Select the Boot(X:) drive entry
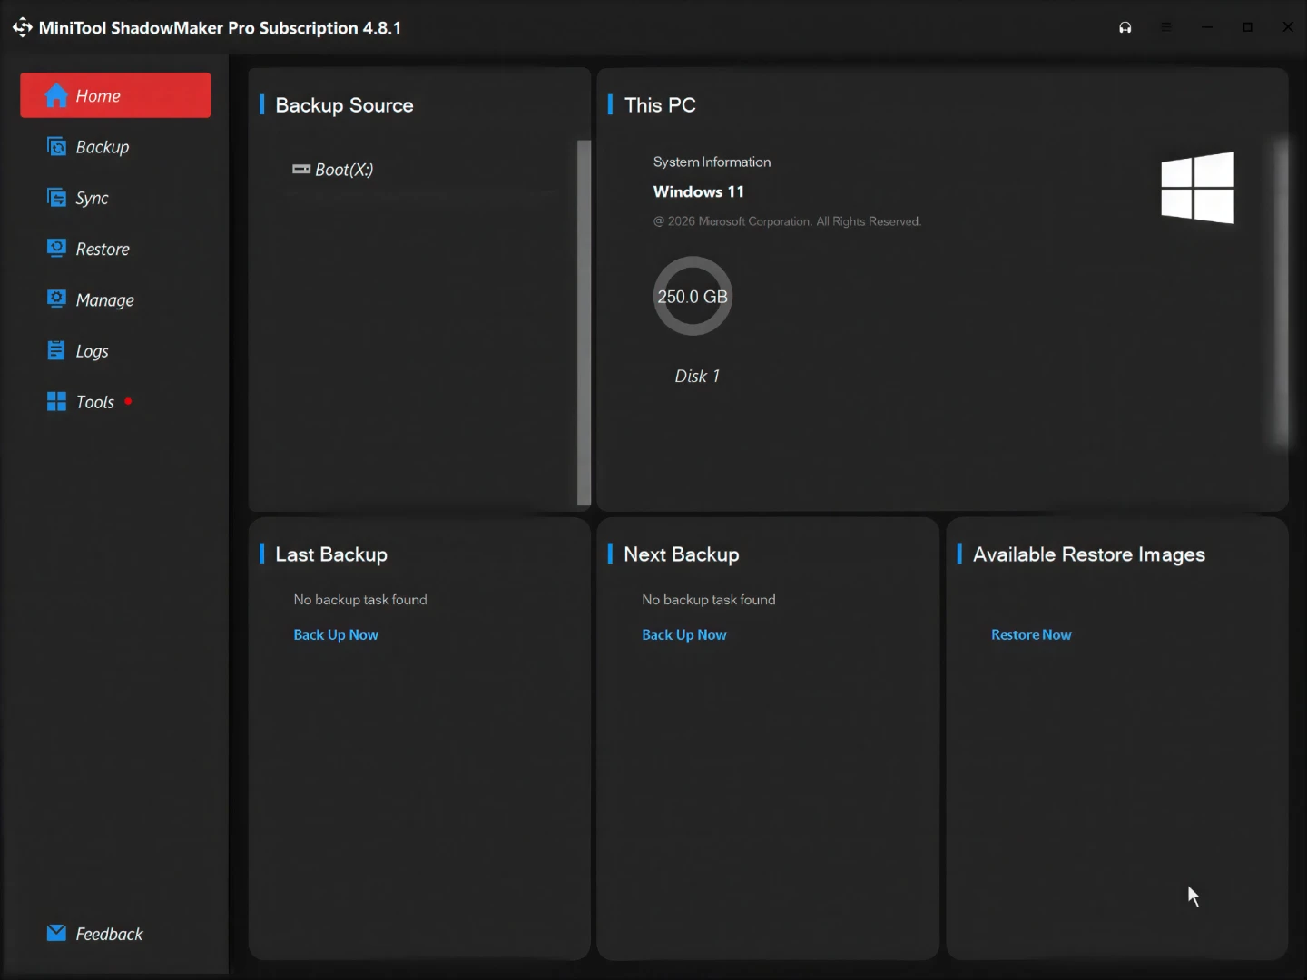1307x980 pixels. point(333,170)
